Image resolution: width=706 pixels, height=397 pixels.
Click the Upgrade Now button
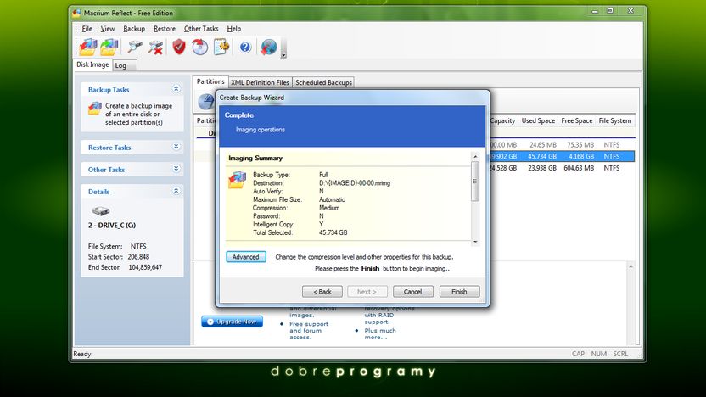(x=232, y=322)
